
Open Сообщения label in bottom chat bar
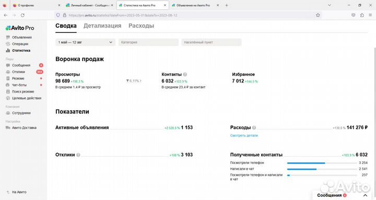tap(329, 195)
